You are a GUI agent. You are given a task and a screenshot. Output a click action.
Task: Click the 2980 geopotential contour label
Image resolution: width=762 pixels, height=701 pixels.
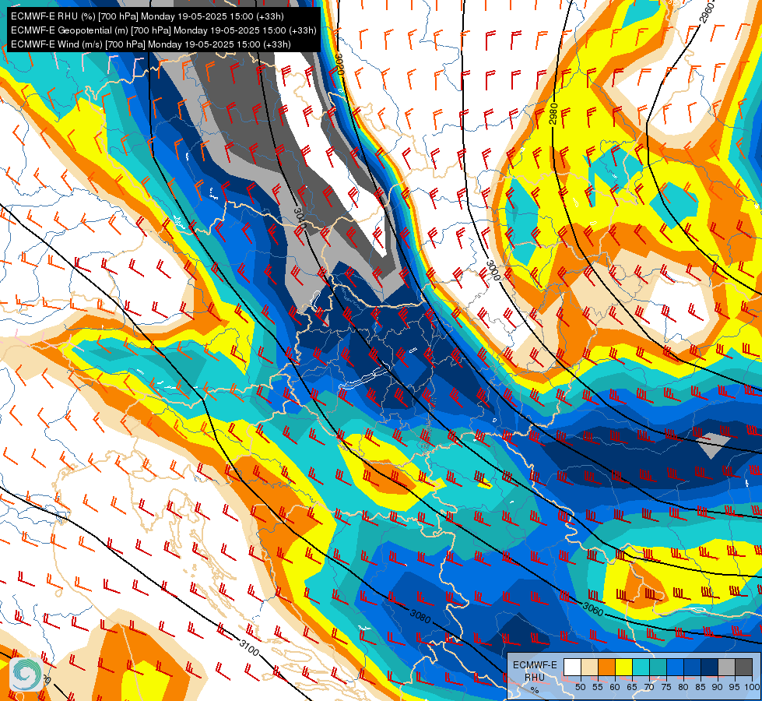553,114
